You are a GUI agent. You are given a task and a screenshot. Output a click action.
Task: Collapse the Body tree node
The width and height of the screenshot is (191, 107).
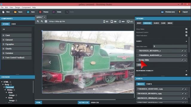[x=3, y=84]
